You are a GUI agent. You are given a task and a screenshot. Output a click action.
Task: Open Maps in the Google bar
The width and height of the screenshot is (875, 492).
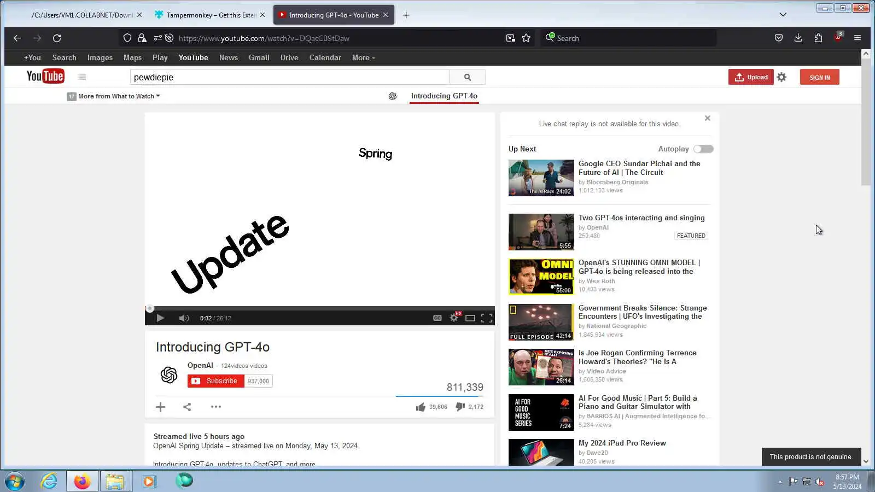click(x=132, y=57)
